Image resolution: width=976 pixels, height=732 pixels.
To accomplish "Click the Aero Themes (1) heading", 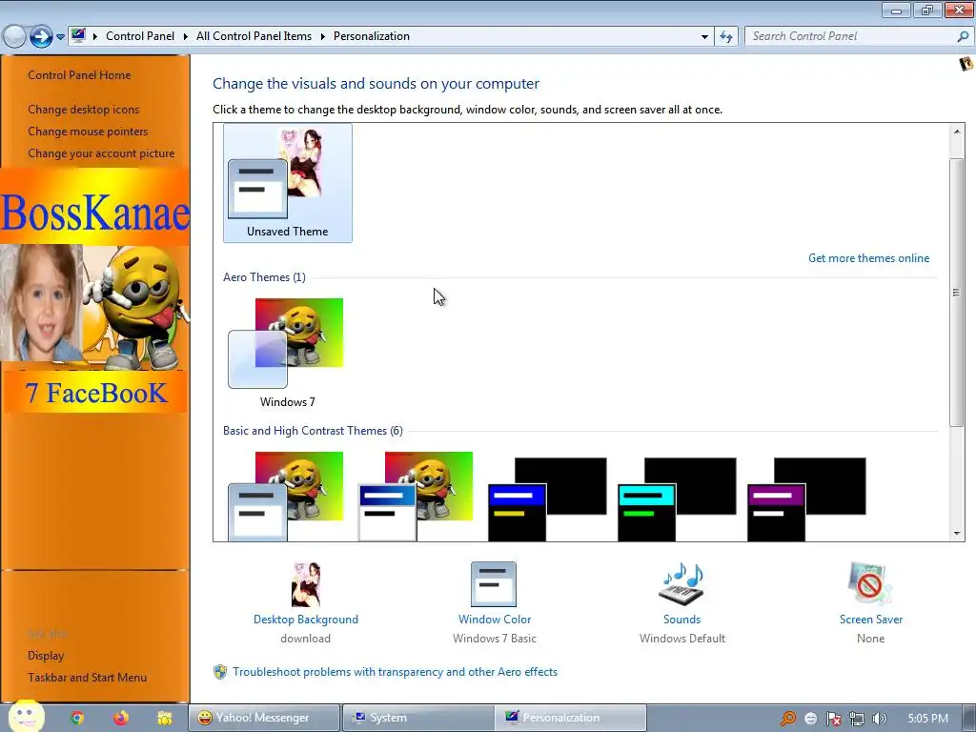I will point(264,277).
